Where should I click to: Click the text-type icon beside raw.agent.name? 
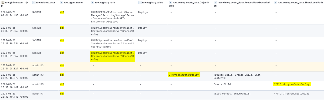62,2
